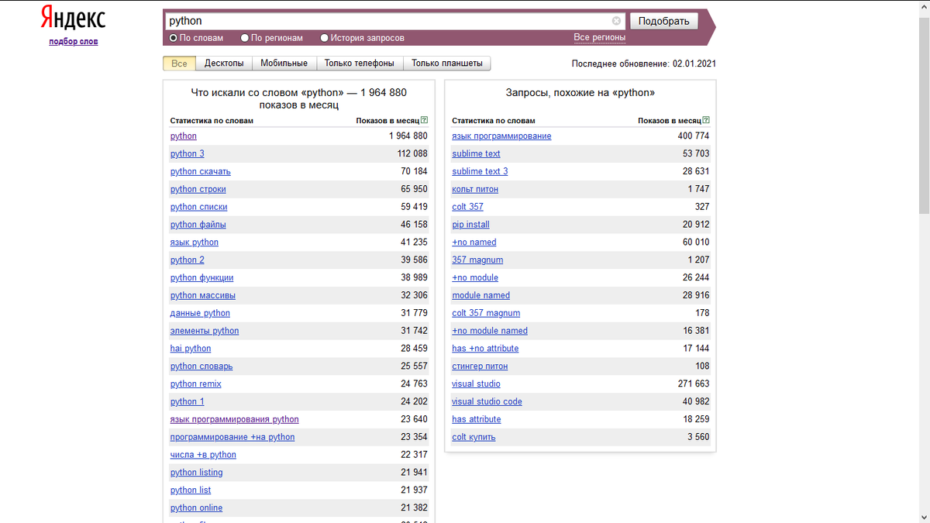Screen dimensions: 930x523
Task: Open the 'язык программирования python' link
Action: (x=235, y=420)
